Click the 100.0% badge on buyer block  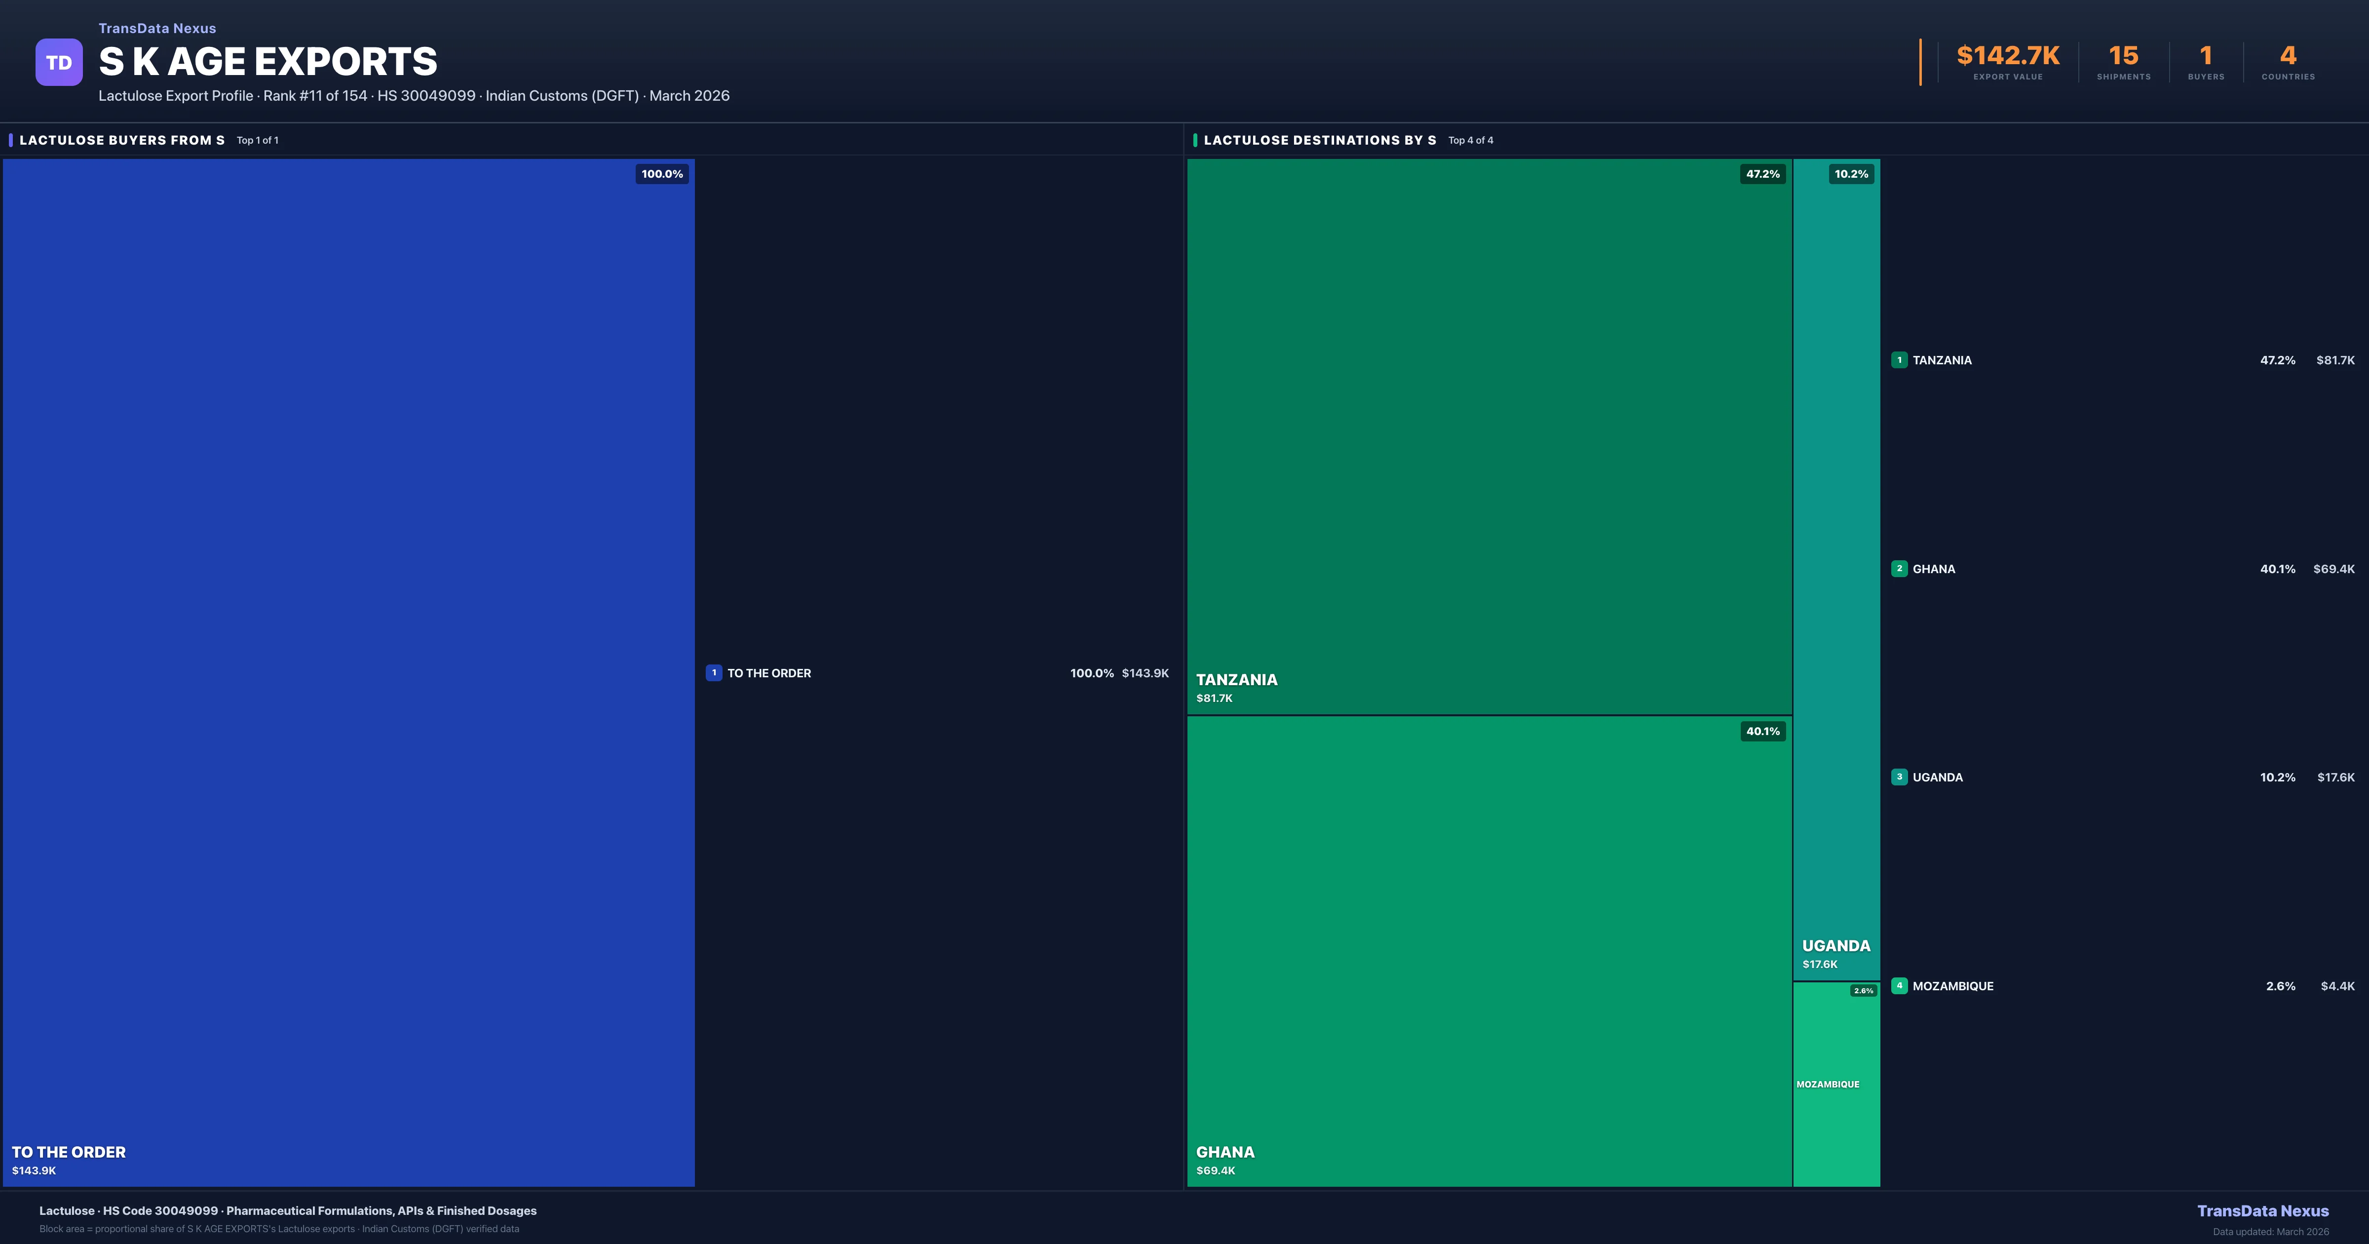pos(662,174)
